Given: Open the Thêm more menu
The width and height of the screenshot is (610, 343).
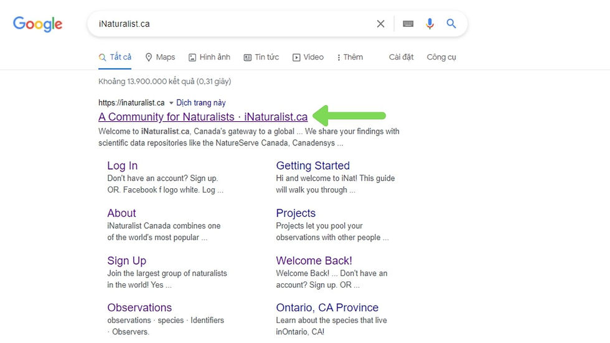Looking at the screenshot, I should point(350,57).
